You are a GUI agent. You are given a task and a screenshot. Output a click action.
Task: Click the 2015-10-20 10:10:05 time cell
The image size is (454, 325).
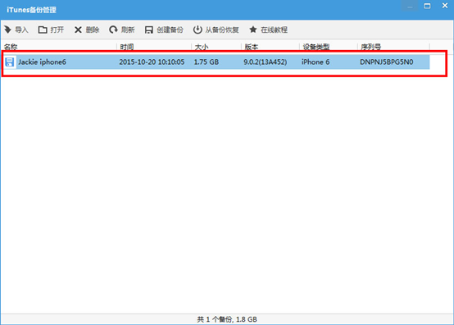[x=152, y=62]
